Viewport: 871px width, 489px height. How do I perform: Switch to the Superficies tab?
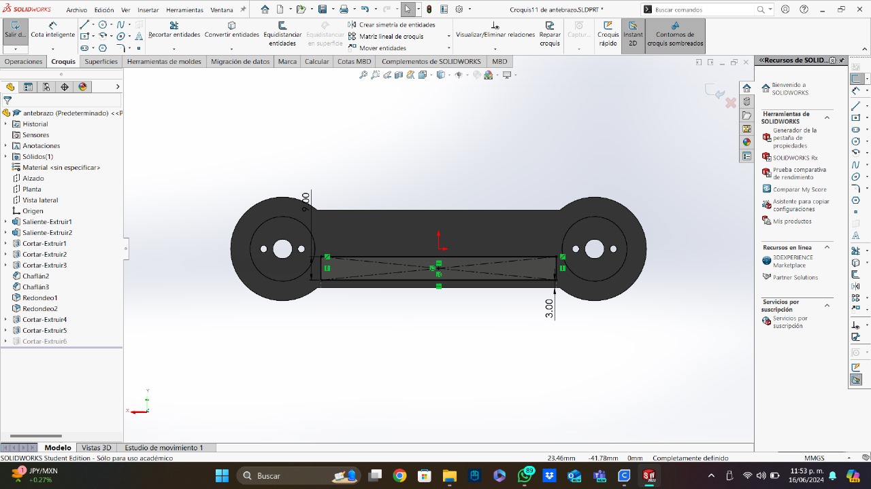pyautogui.click(x=101, y=61)
